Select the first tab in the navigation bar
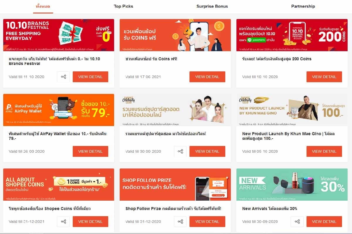 [43, 6]
